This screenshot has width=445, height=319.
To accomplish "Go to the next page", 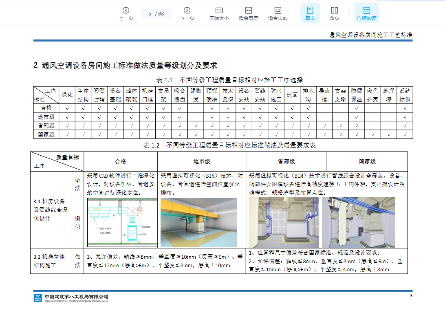I will point(187,13).
